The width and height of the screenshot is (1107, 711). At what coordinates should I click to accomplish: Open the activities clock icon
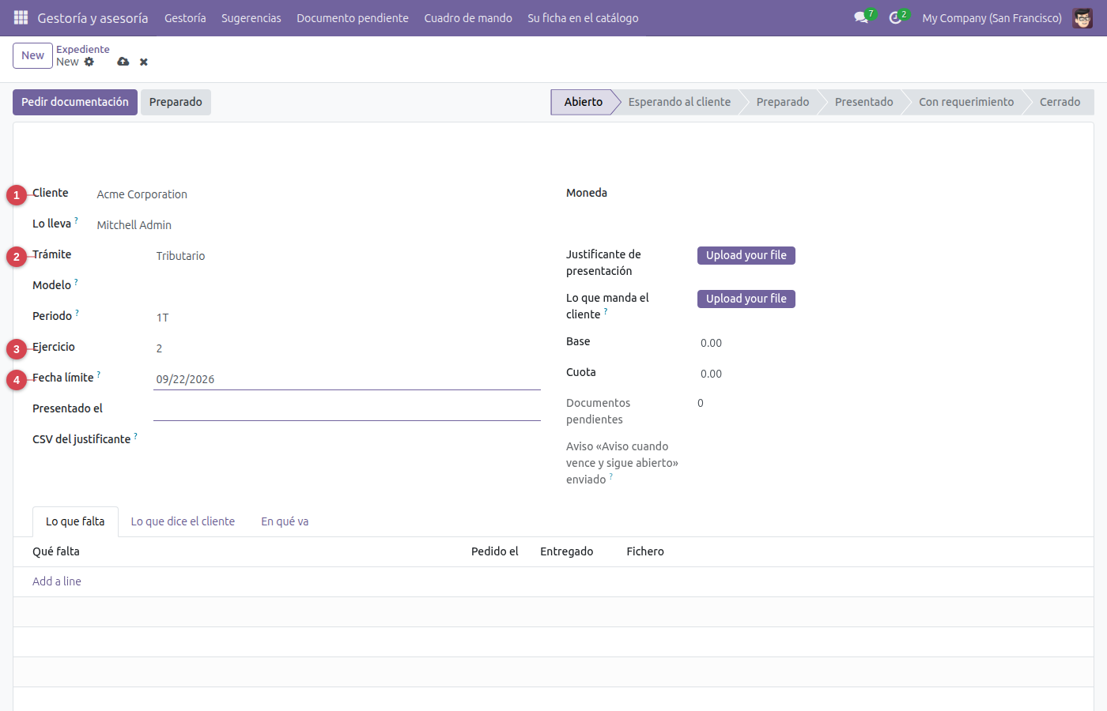895,17
